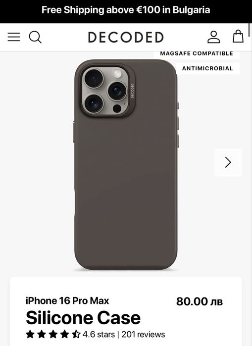Click the half-filled fifth rating star
This screenshot has width=252, height=346.
pyautogui.click(x=76, y=334)
